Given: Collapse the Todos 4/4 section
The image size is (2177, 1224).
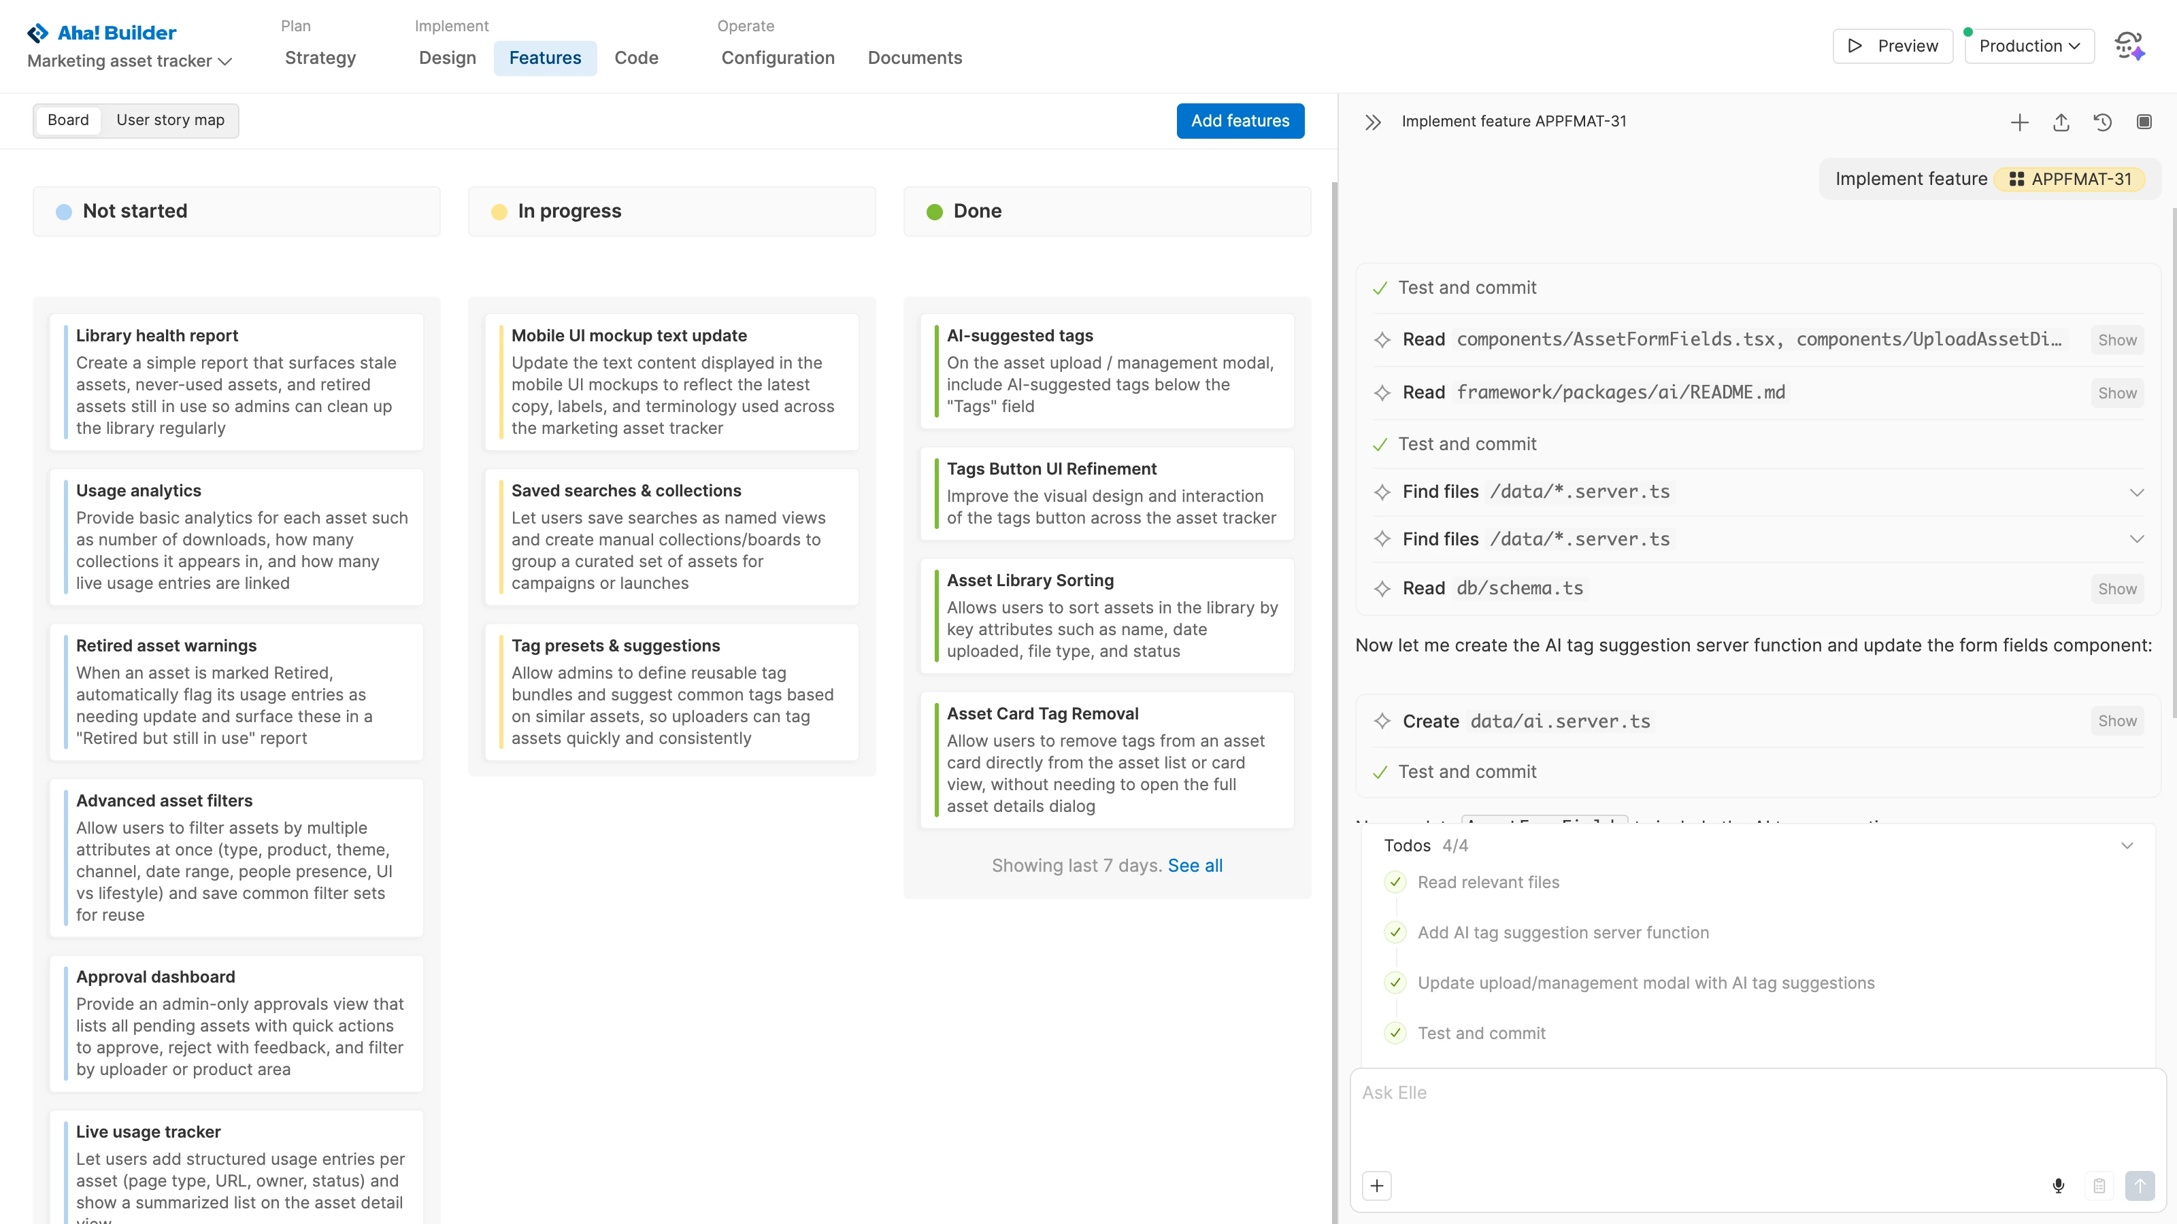Looking at the screenshot, I should [2126, 845].
